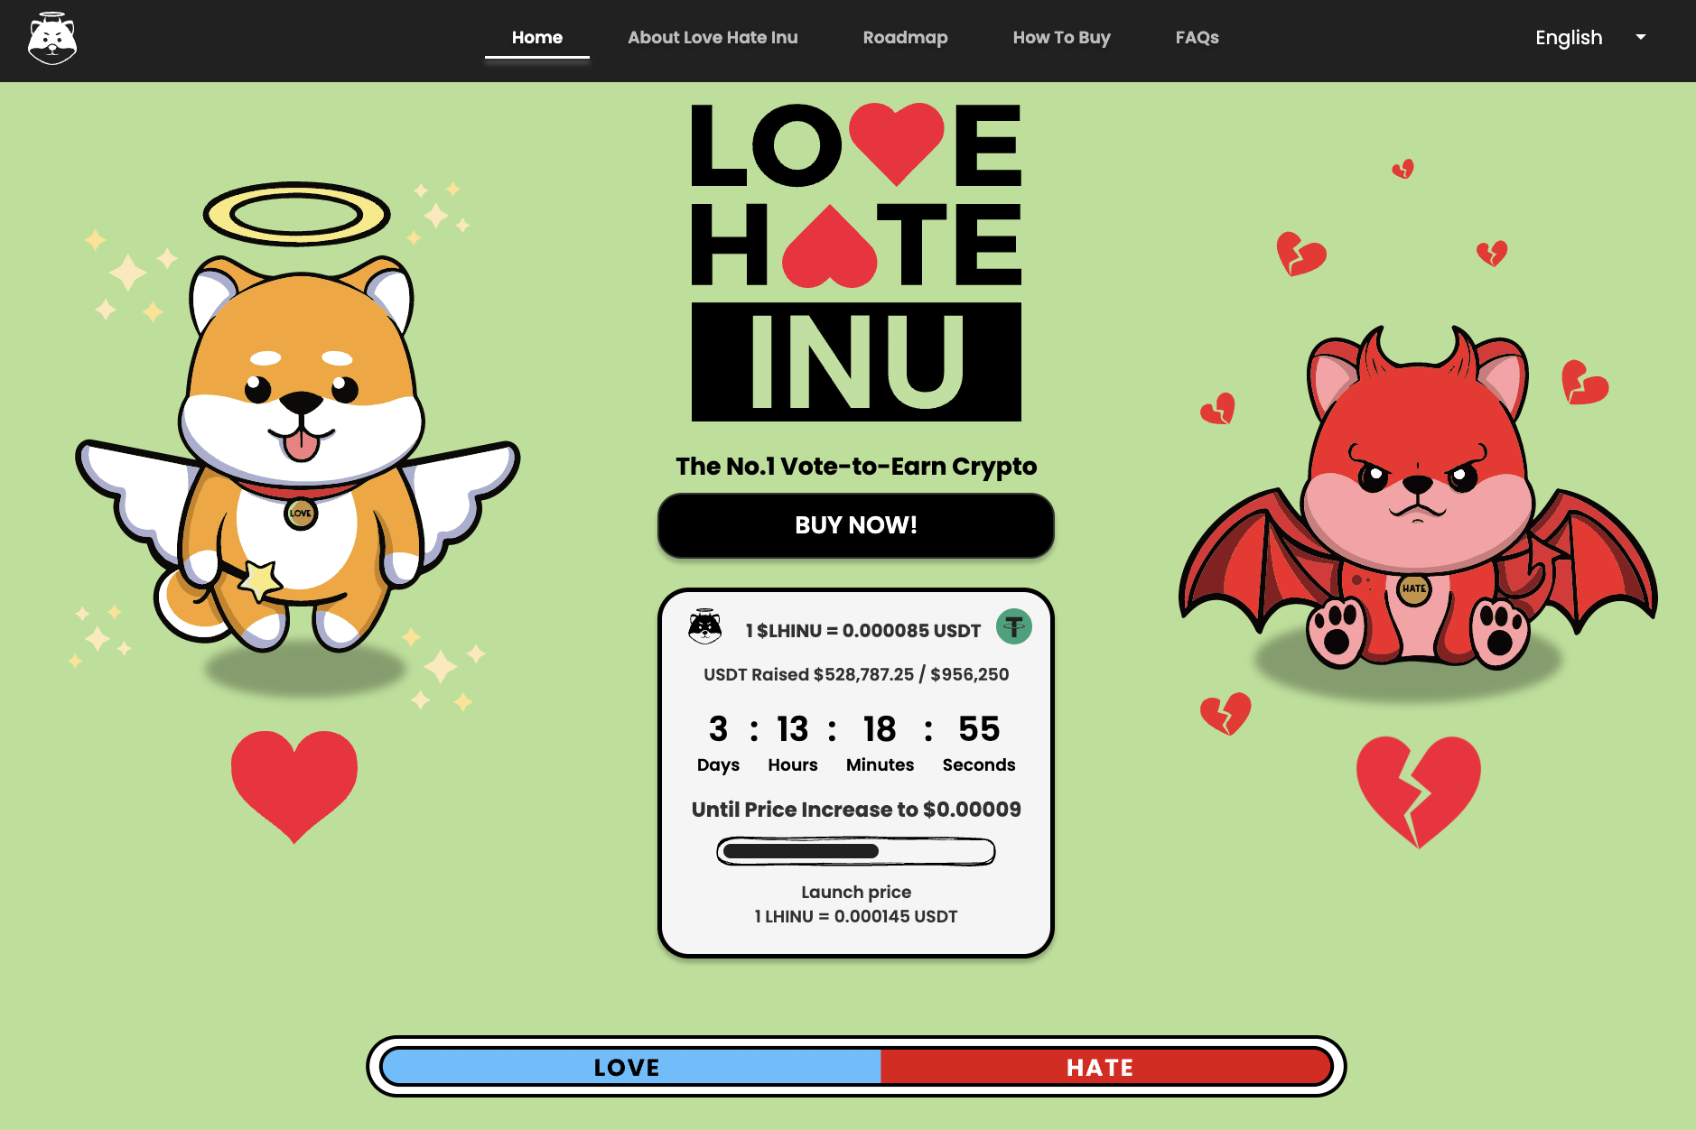This screenshot has height=1130, width=1696.
Task: Go to About Love Hate Inu
Action: coord(713,38)
